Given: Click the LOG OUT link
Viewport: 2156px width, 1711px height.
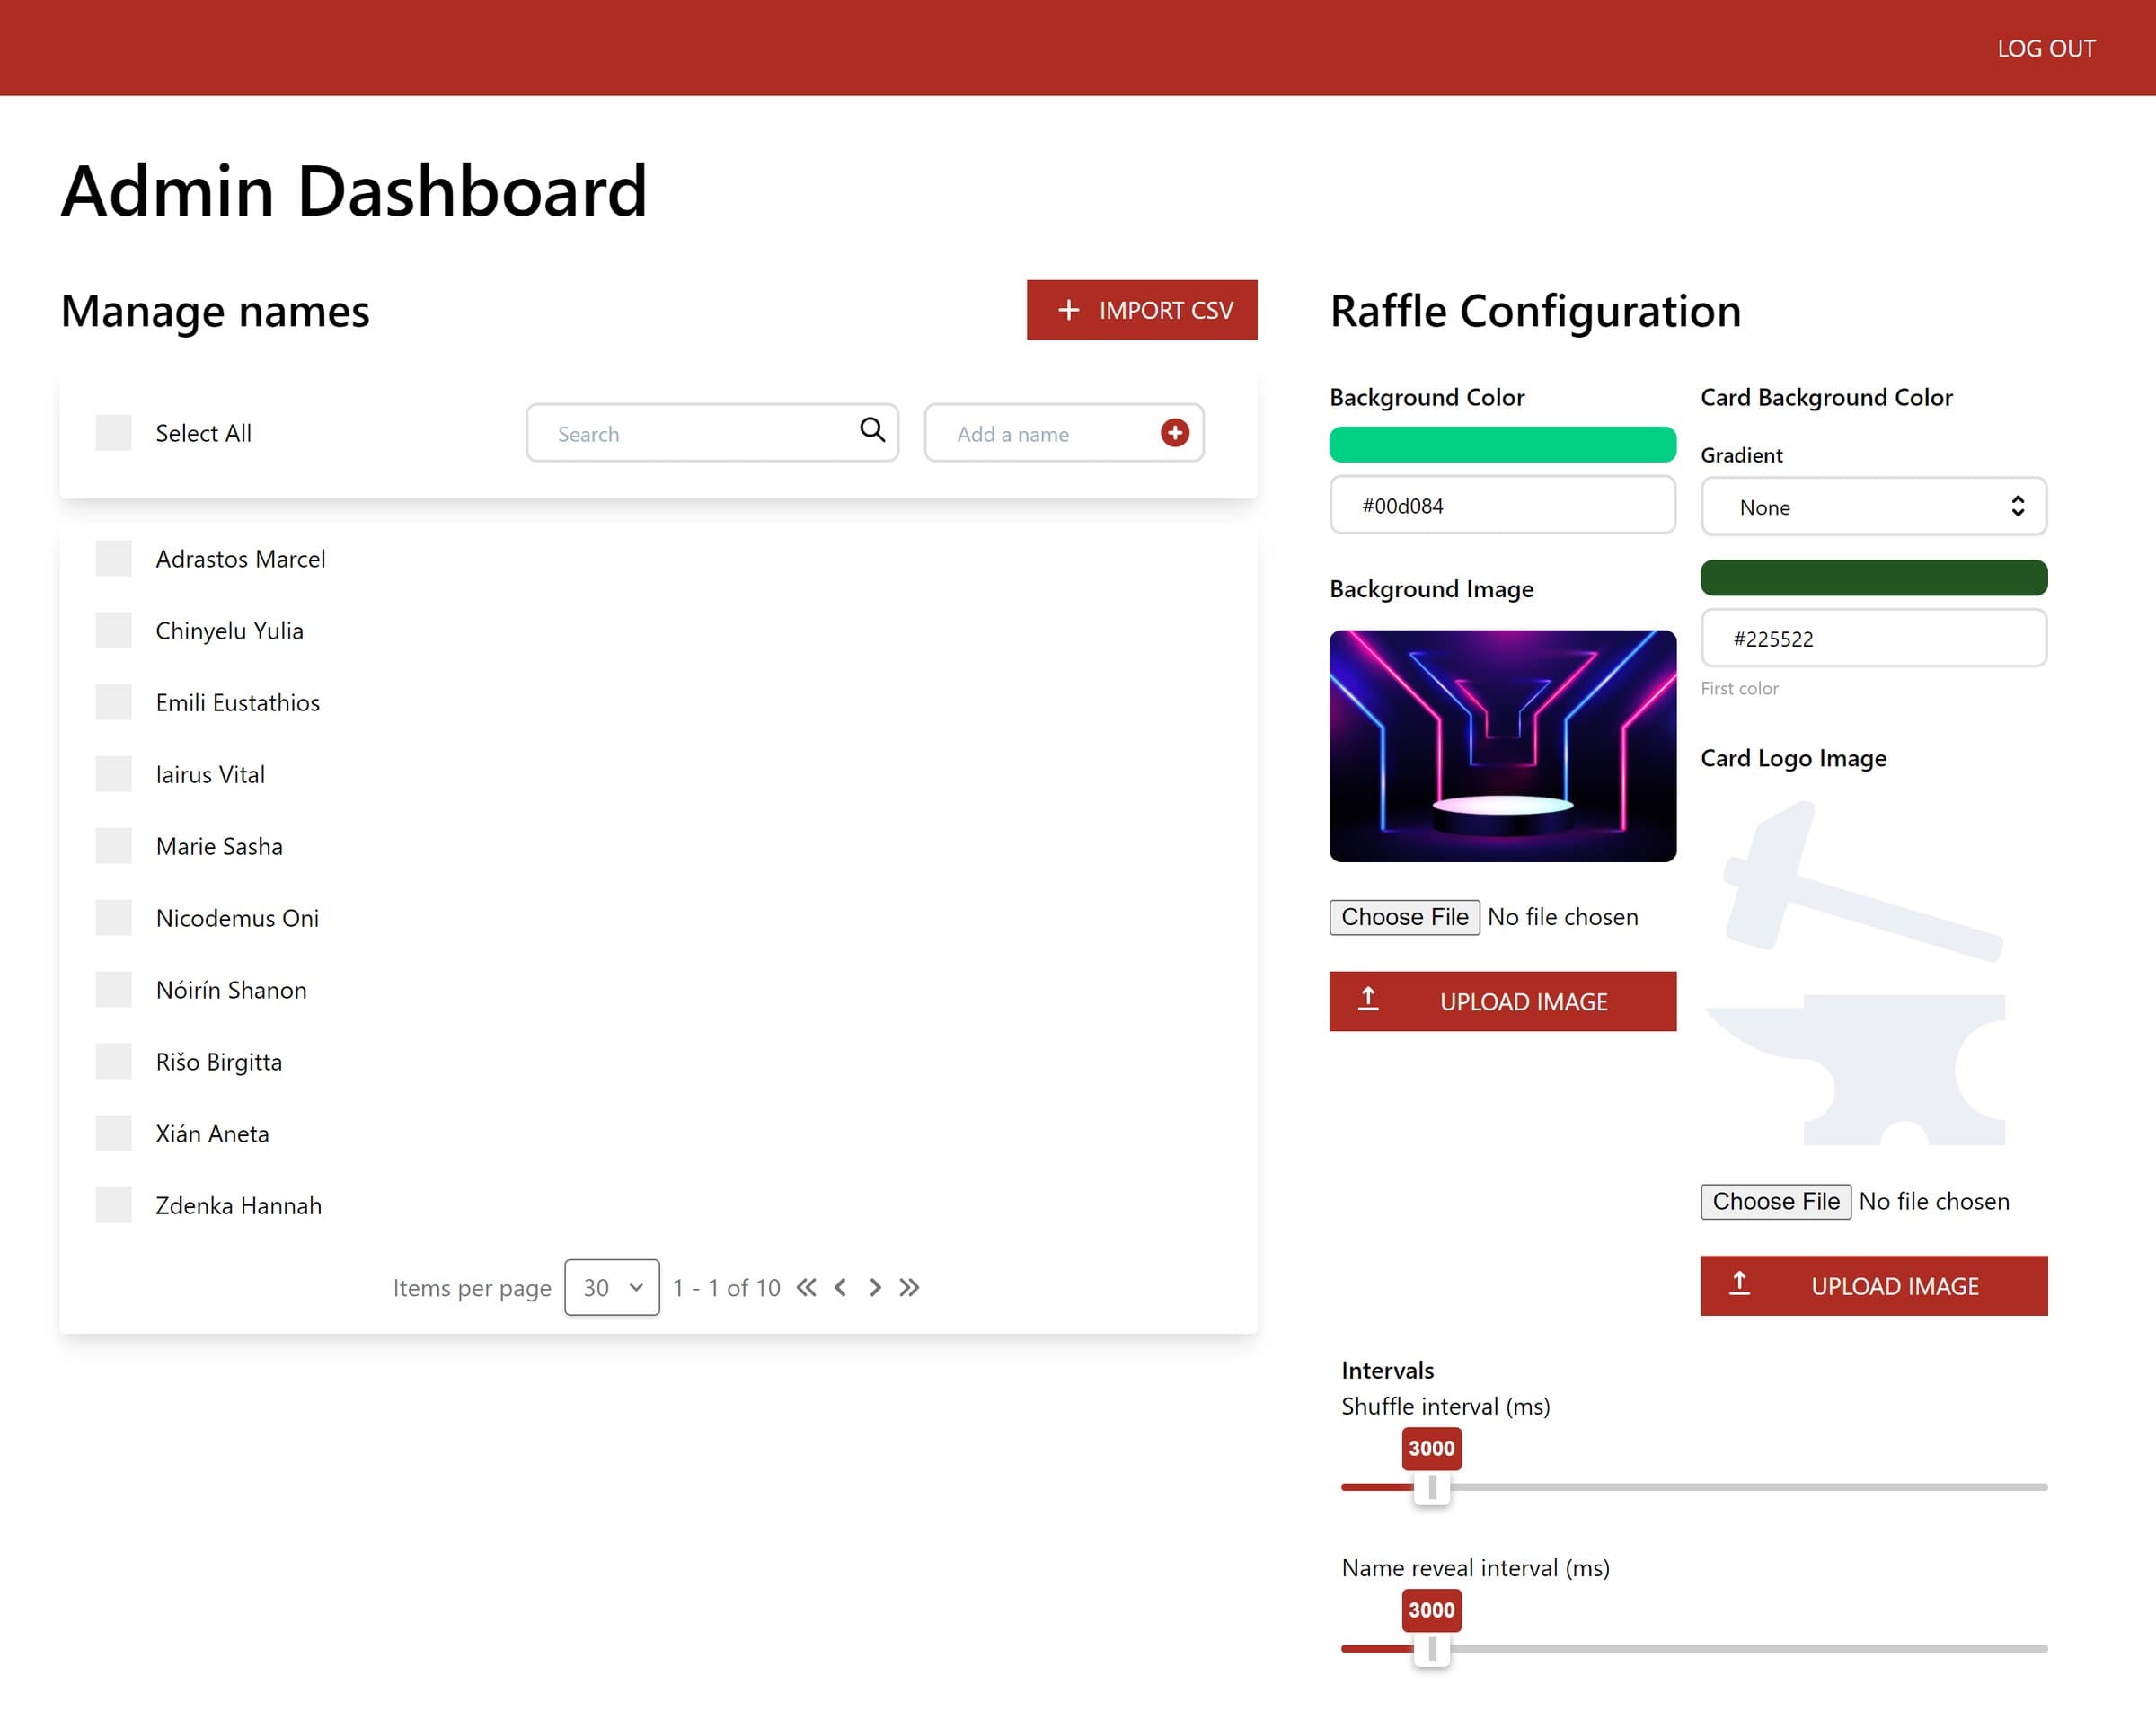Looking at the screenshot, I should (x=2046, y=48).
